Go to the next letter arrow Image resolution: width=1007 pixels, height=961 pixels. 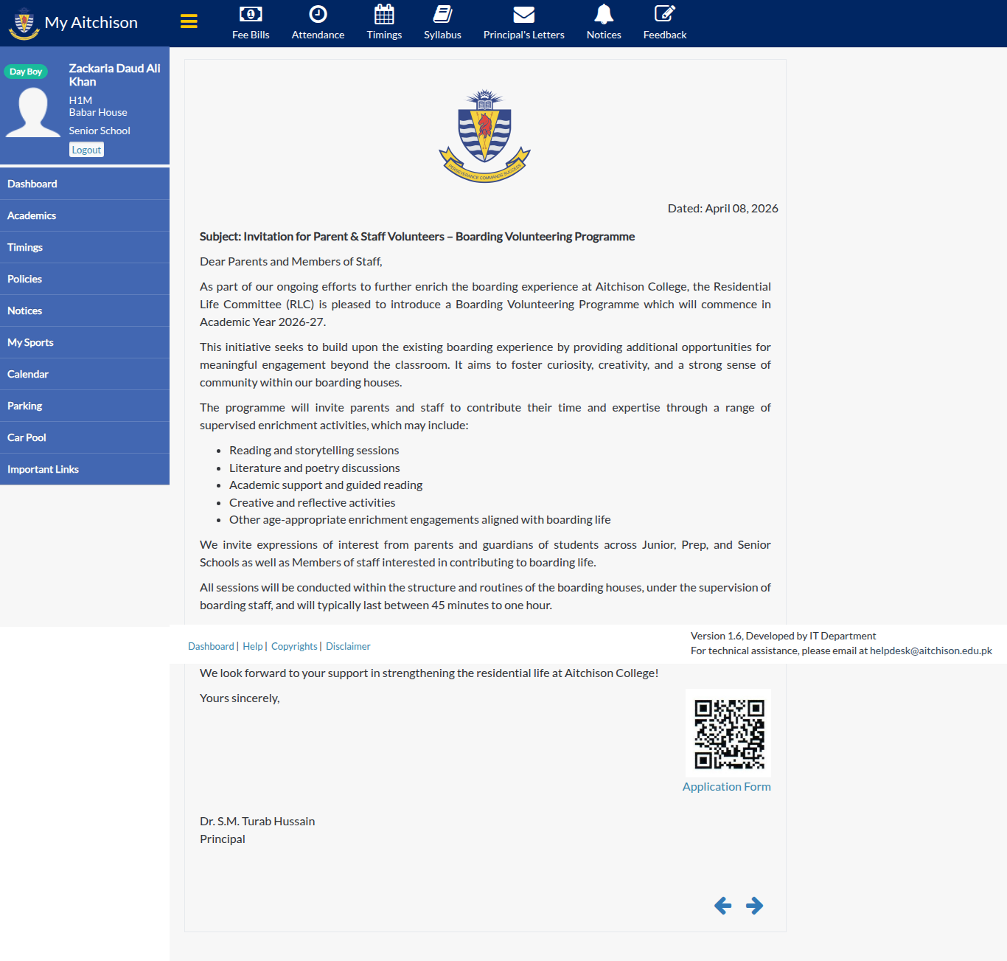point(754,906)
